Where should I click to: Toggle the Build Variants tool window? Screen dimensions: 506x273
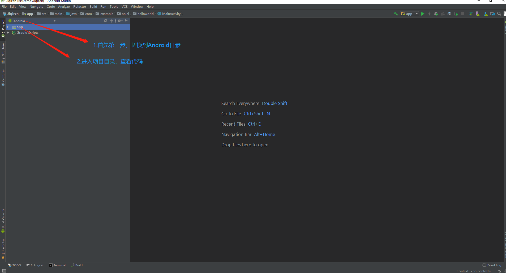click(x=3, y=221)
